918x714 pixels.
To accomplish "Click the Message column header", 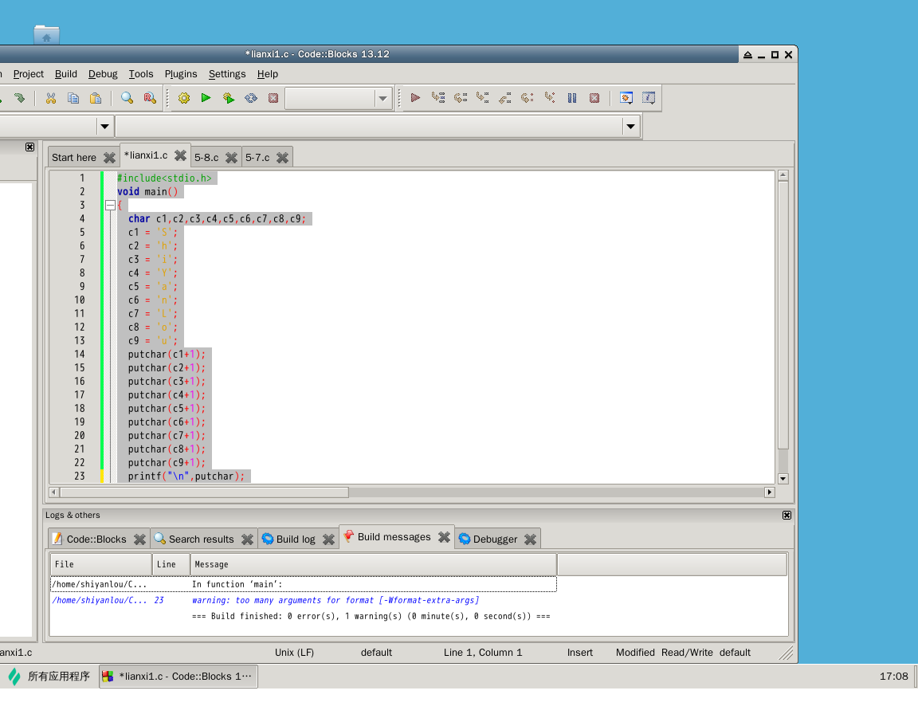I will [x=373, y=564].
